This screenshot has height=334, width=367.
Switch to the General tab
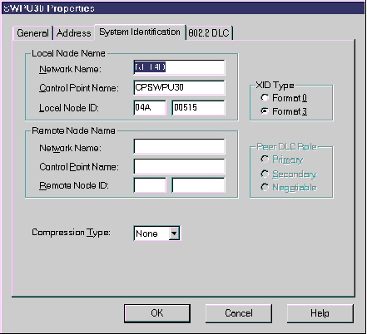coord(32,33)
